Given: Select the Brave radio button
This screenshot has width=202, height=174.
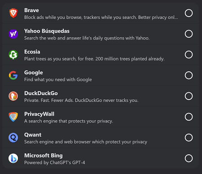Looking at the screenshot, I should [189, 13].
